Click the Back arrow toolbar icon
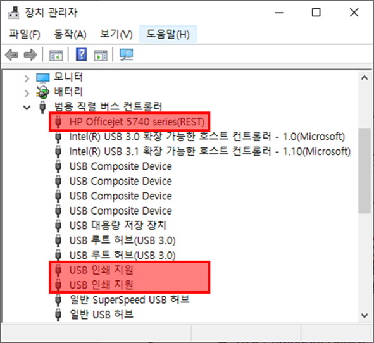 (11, 55)
